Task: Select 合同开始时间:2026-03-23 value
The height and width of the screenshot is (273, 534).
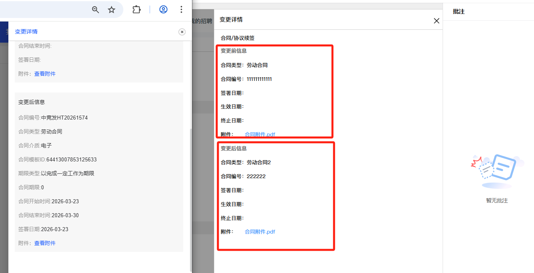Action: coord(65,201)
